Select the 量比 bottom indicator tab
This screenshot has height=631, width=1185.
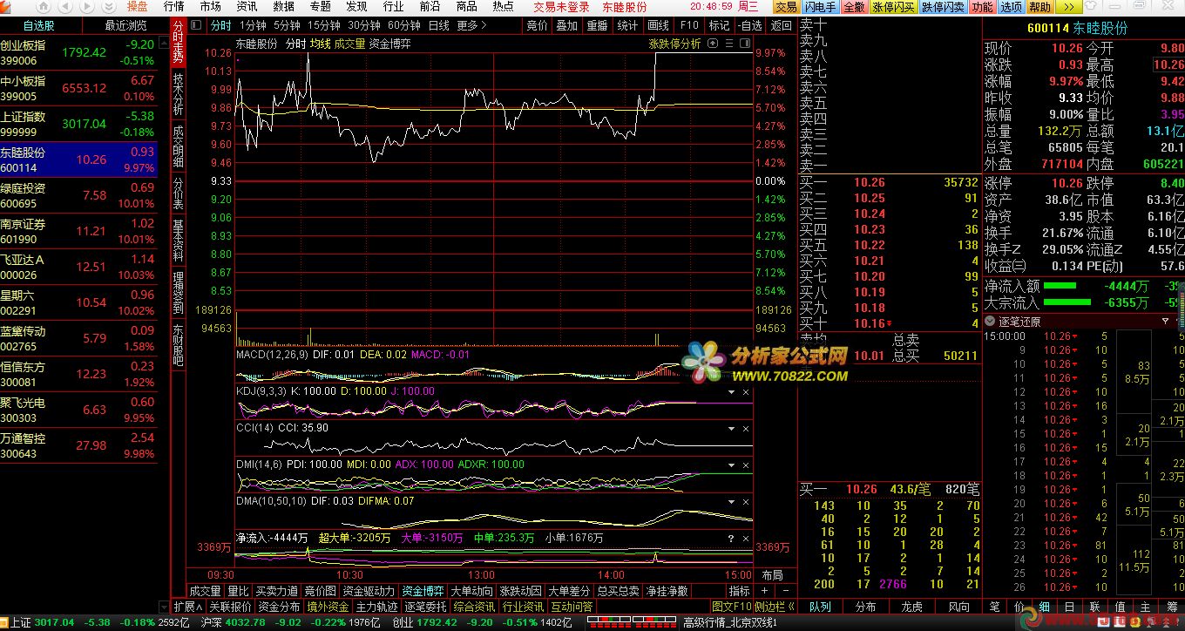pyautogui.click(x=238, y=591)
